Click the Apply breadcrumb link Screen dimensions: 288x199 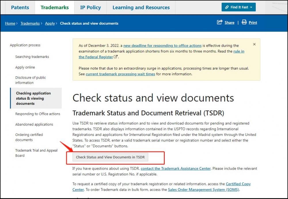(50, 23)
